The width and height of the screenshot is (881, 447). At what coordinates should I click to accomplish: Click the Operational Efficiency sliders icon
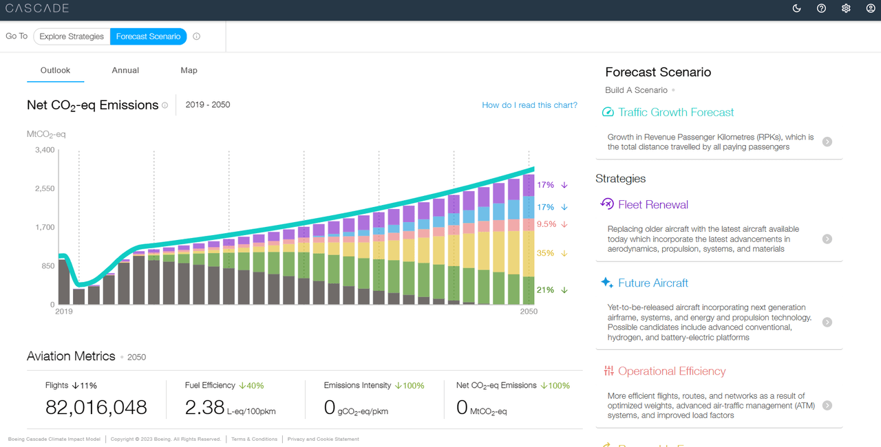608,371
